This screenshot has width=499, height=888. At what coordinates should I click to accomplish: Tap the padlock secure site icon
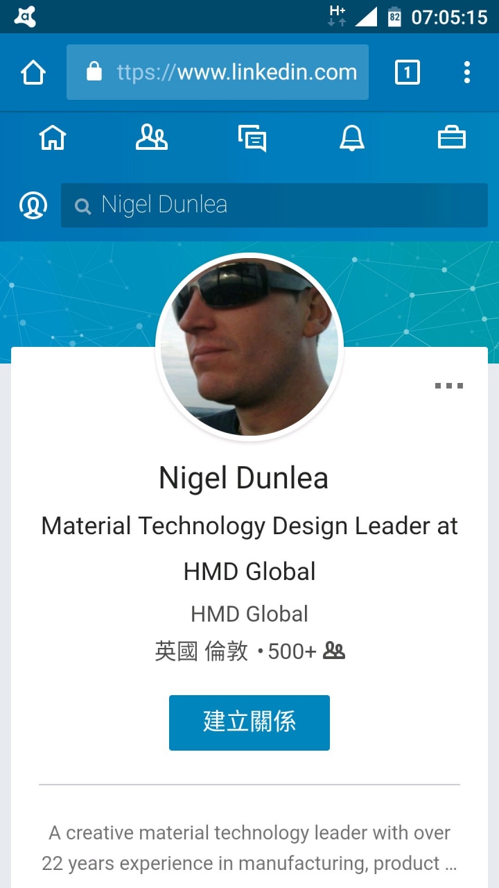click(x=94, y=72)
